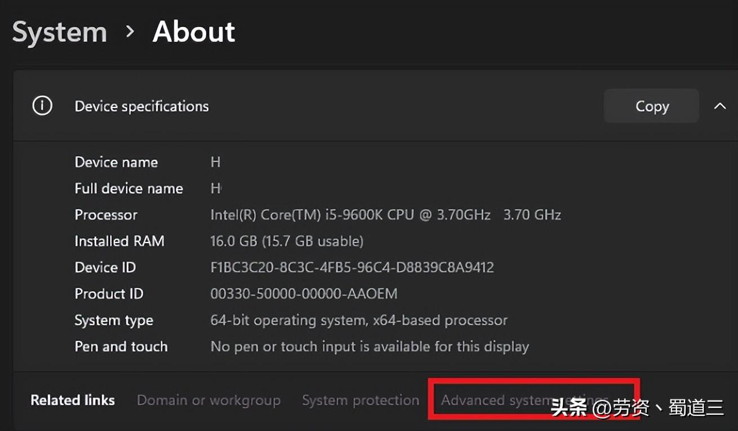
Task: Open Domain or workgroup settings
Action: (x=208, y=399)
